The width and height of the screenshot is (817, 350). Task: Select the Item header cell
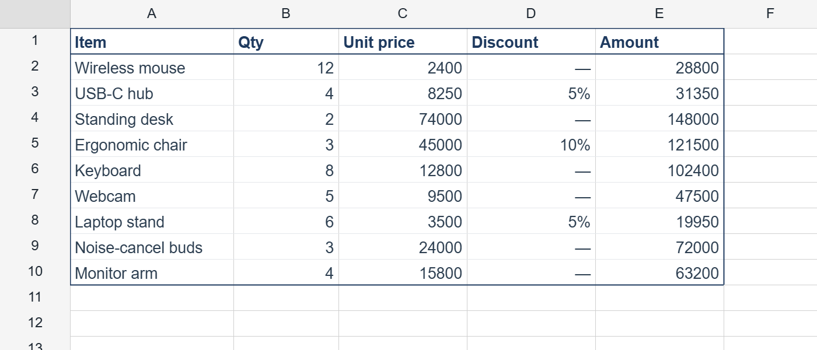point(152,41)
